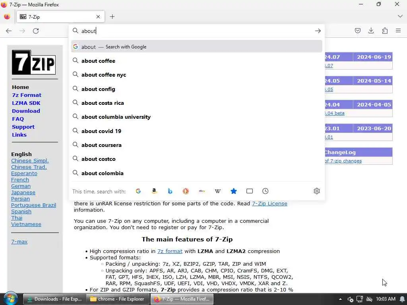Open the Windows Start button
The height and width of the screenshot is (305, 407).
pos(10,299)
